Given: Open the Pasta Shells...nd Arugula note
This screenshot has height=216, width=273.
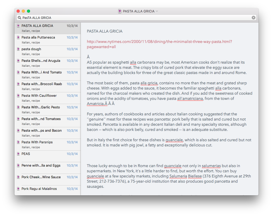Looking at the screenshot, I should pos(48,63).
